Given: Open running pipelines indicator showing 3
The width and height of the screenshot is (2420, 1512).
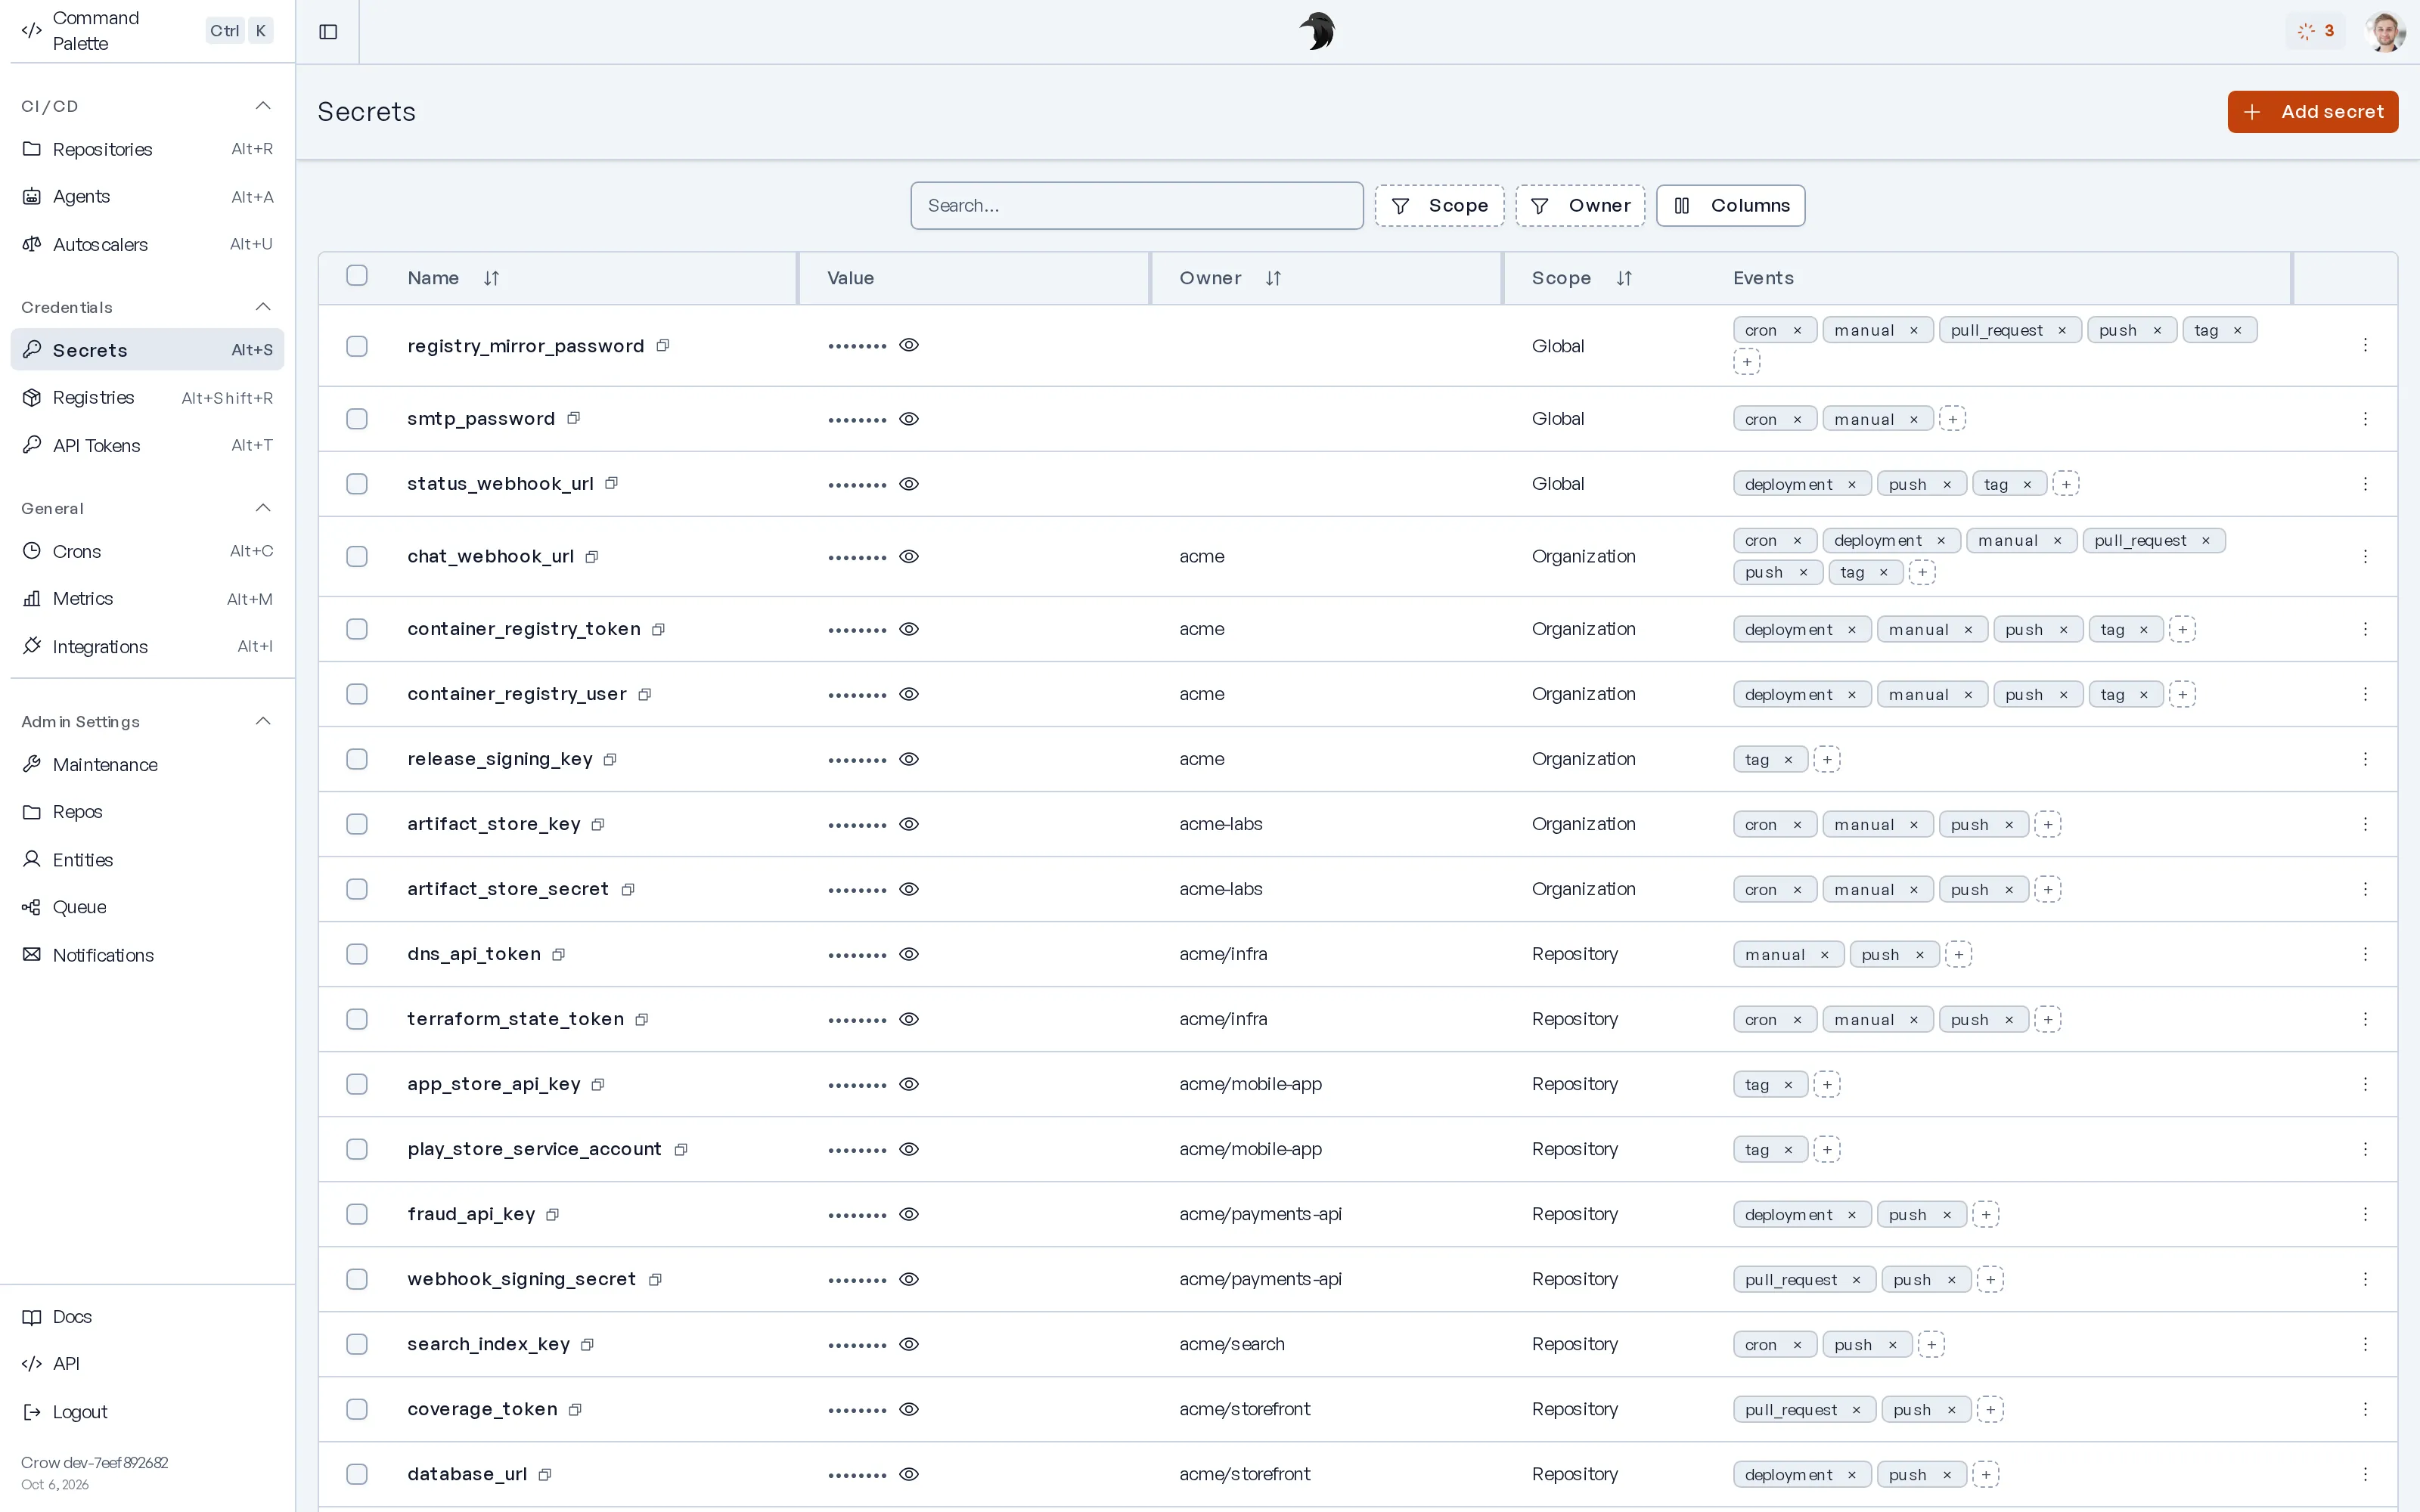Looking at the screenshot, I should click(2316, 31).
